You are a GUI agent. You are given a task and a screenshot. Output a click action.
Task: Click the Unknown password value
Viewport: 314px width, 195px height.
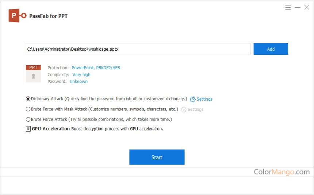click(78, 82)
